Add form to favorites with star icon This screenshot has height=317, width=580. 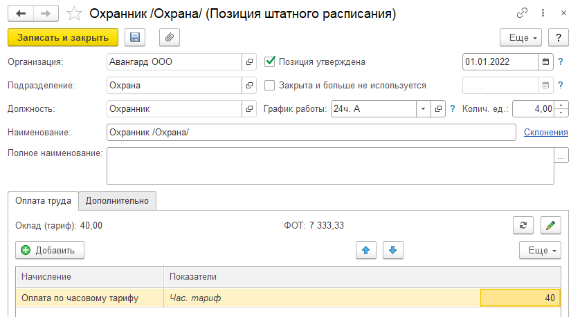click(x=73, y=14)
